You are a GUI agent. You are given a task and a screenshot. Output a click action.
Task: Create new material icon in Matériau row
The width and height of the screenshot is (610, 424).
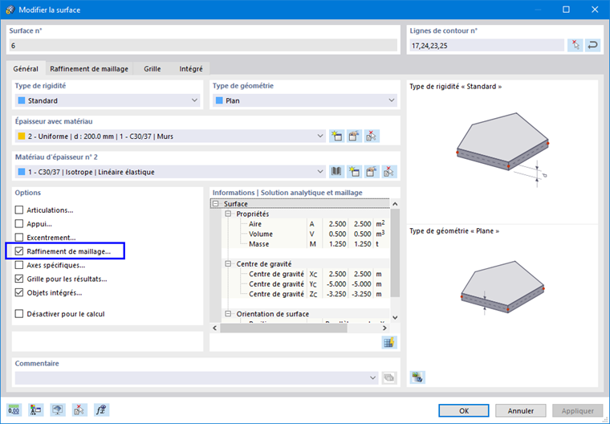[354, 172]
